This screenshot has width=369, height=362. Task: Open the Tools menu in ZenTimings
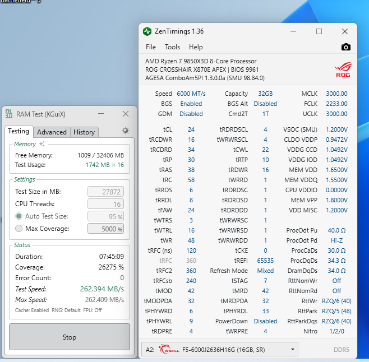point(172,47)
